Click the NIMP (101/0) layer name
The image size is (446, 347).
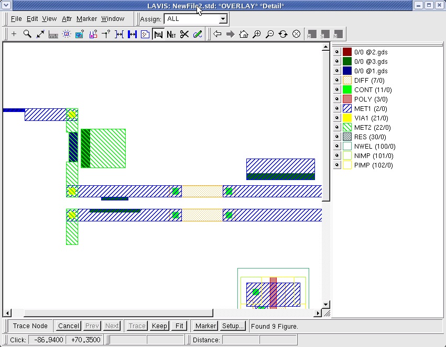[x=374, y=156]
